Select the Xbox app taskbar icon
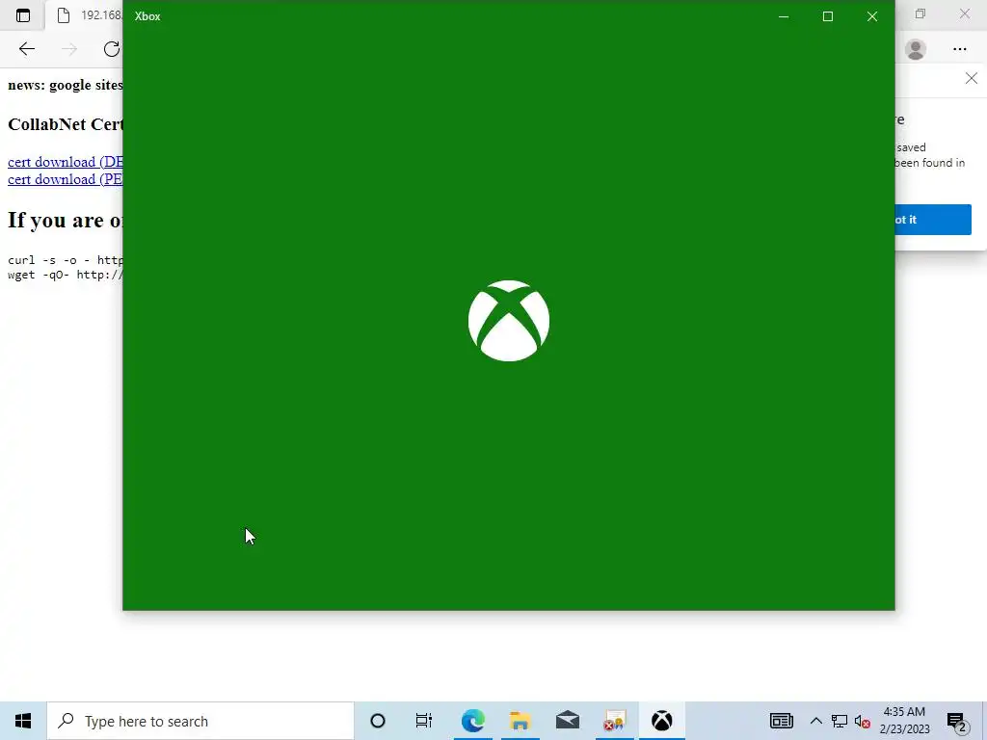 click(x=661, y=721)
